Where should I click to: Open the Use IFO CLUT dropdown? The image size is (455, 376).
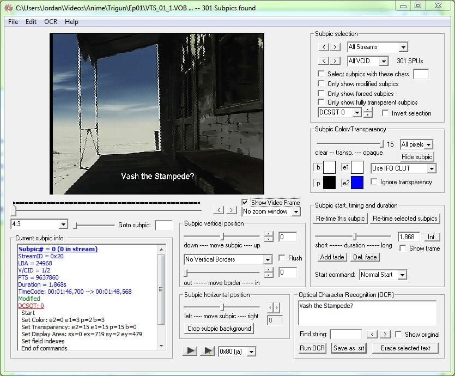pyautogui.click(x=403, y=168)
